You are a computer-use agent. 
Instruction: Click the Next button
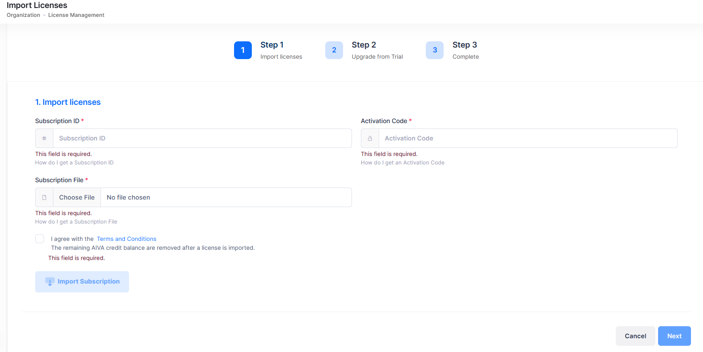675,336
